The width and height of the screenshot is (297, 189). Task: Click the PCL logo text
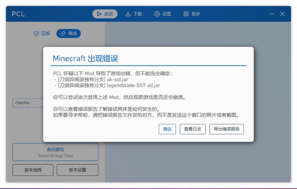(18, 14)
